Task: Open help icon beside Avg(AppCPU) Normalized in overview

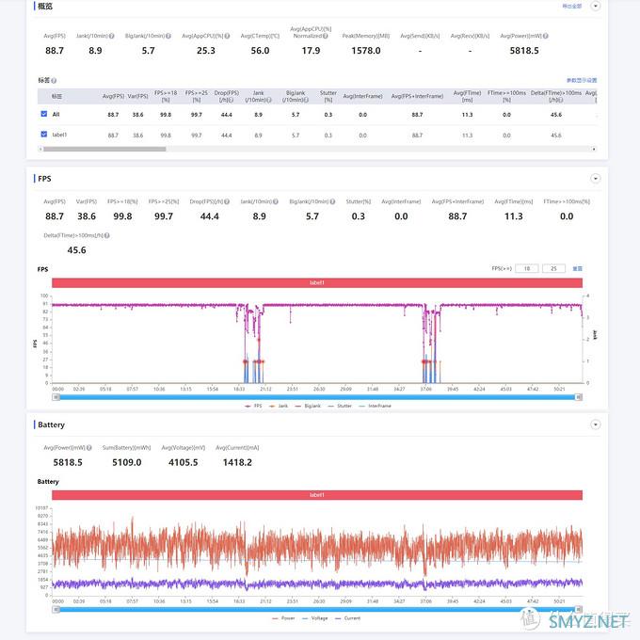Action: 326,36
